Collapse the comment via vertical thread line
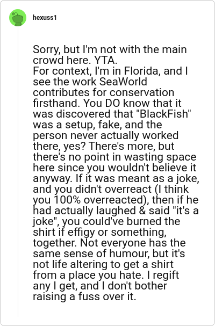This screenshot has height=326, width=215. (18, 171)
